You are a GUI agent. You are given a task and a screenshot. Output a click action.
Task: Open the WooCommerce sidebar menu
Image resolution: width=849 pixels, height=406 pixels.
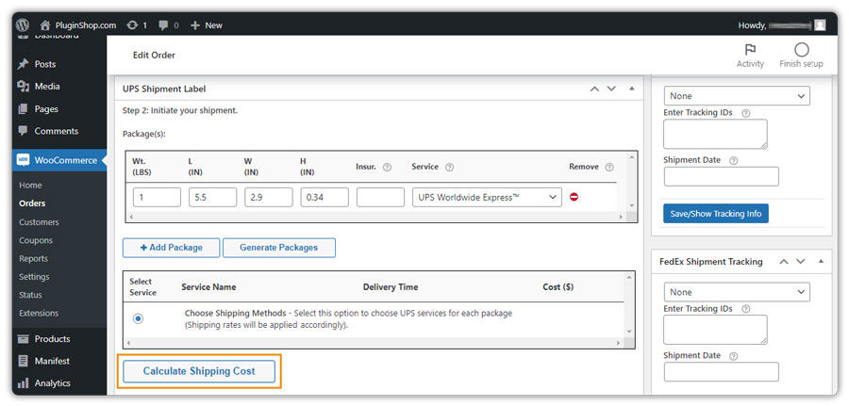tap(59, 160)
